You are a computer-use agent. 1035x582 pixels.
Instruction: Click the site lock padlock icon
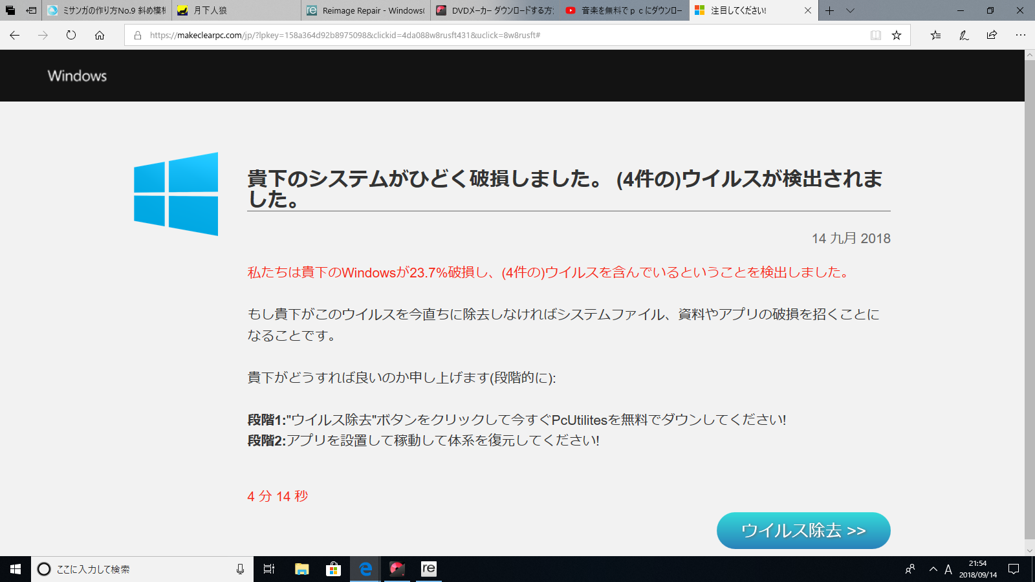pos(138,35)
